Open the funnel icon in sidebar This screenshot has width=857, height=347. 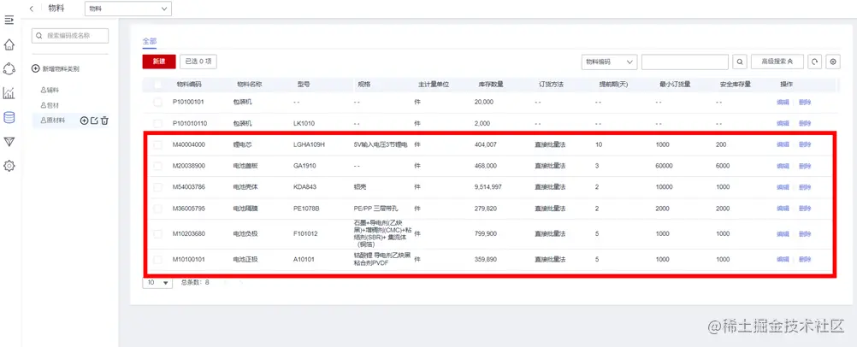pos(9,142)
